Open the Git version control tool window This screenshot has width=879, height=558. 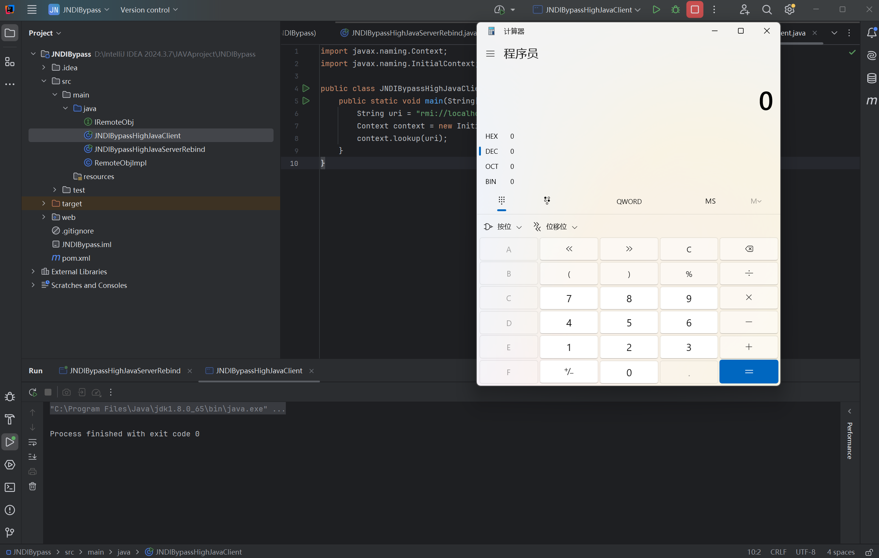coord(10,533)
